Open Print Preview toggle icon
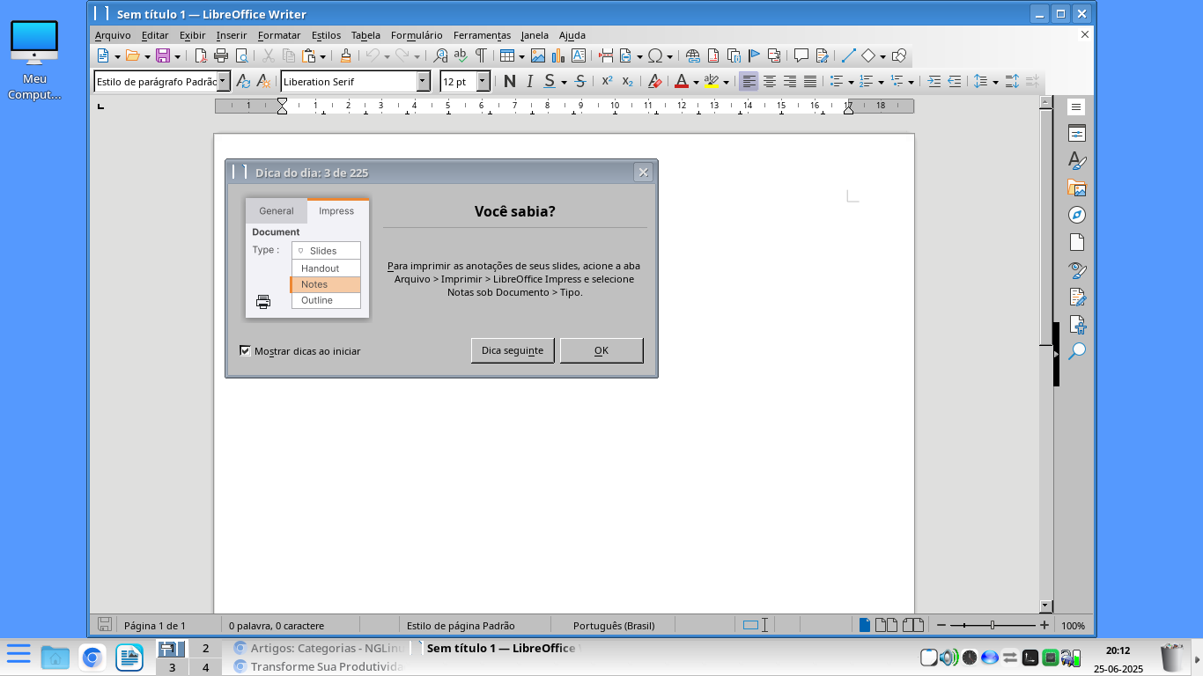 pyautogui.click(x=241, y=55)
